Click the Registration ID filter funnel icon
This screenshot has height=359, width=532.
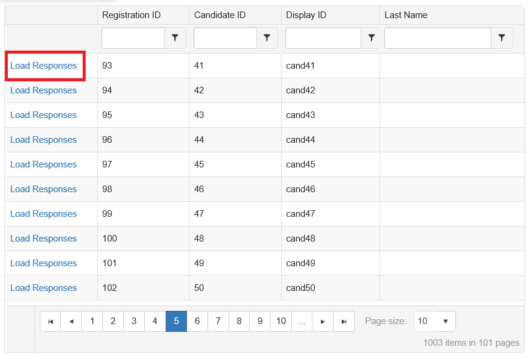click(x=175, y=38)
